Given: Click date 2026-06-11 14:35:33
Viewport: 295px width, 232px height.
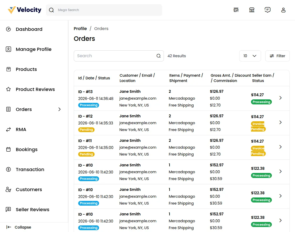Looking at the screenshot, I should coord(96,123).
